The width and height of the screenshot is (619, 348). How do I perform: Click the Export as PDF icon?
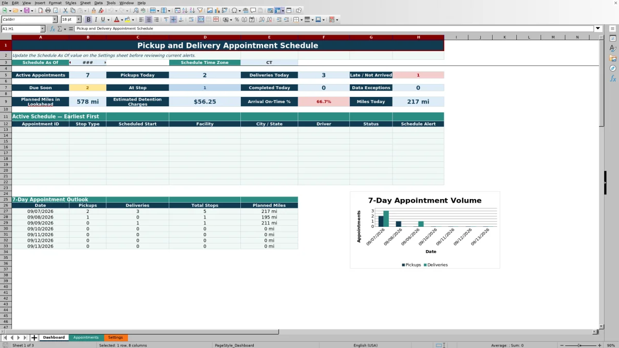[x=40, y=10]
